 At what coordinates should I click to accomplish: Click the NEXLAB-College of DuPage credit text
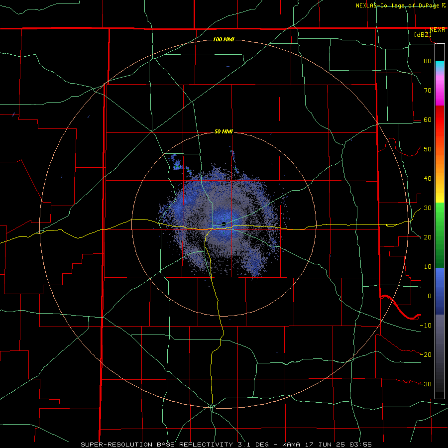pyautogui.click(x=397, y=5)
